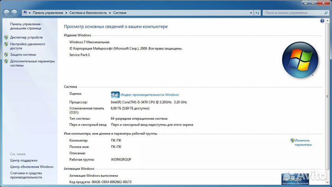The image size is (332, 187).
Task: Click the refresh button beside the address bar
Action: 257,13
